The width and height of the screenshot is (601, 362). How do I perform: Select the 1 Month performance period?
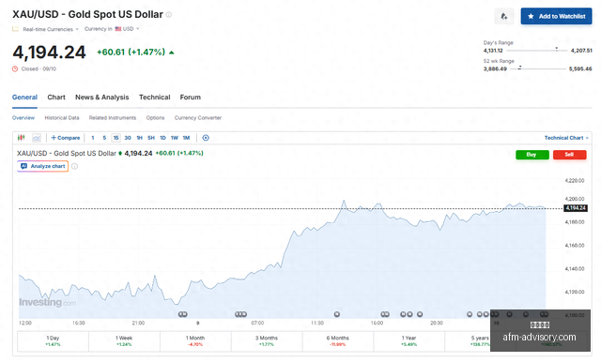tap(195, 341)
